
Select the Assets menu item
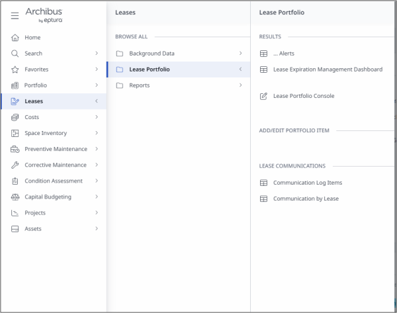pos(33,229)
